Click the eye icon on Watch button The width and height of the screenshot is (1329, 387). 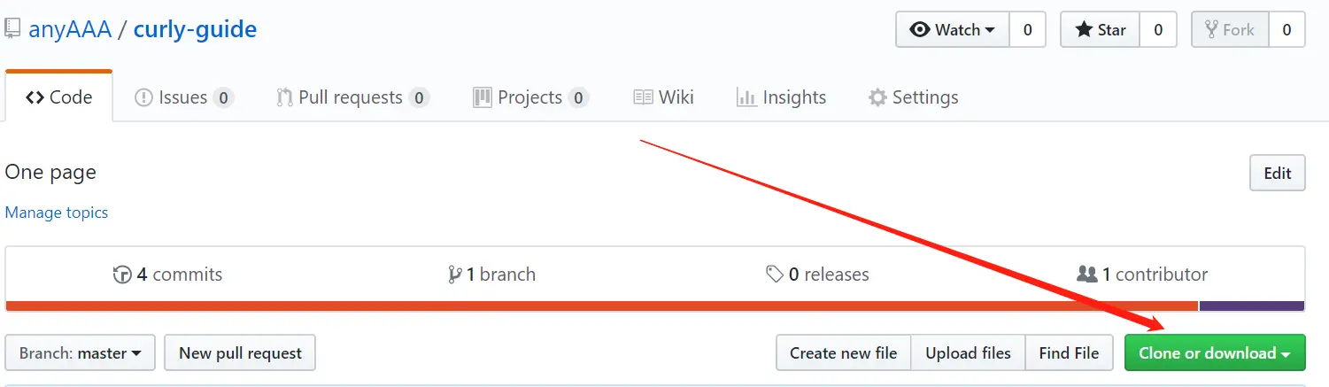coord(920,29)
